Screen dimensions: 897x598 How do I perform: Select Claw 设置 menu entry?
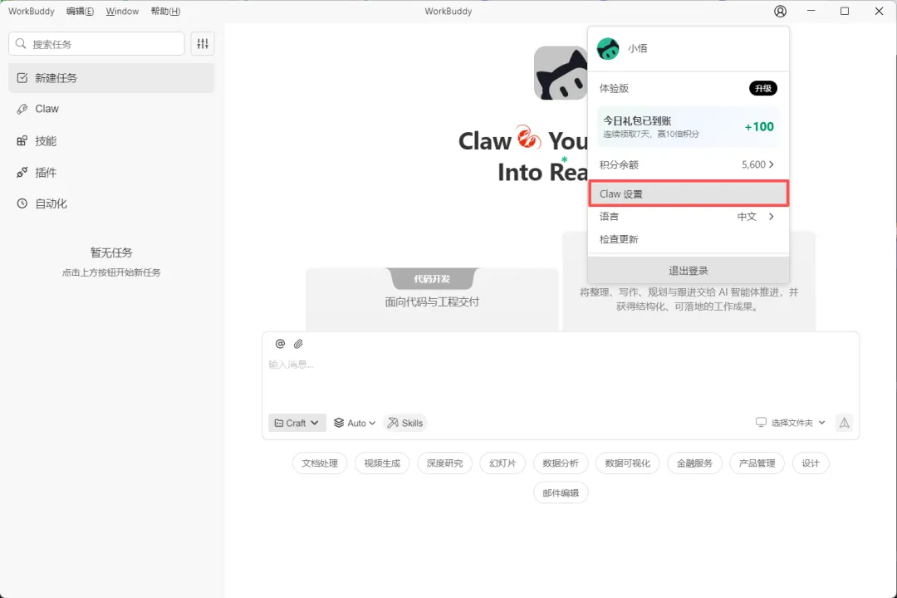[689, 194]
